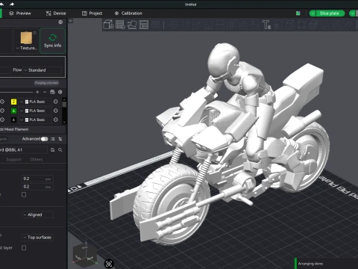Image resolution: width=358 pixels, height=269 pixels.
Task: Save the @BBL A1 process preset
Action: (52, 150)
